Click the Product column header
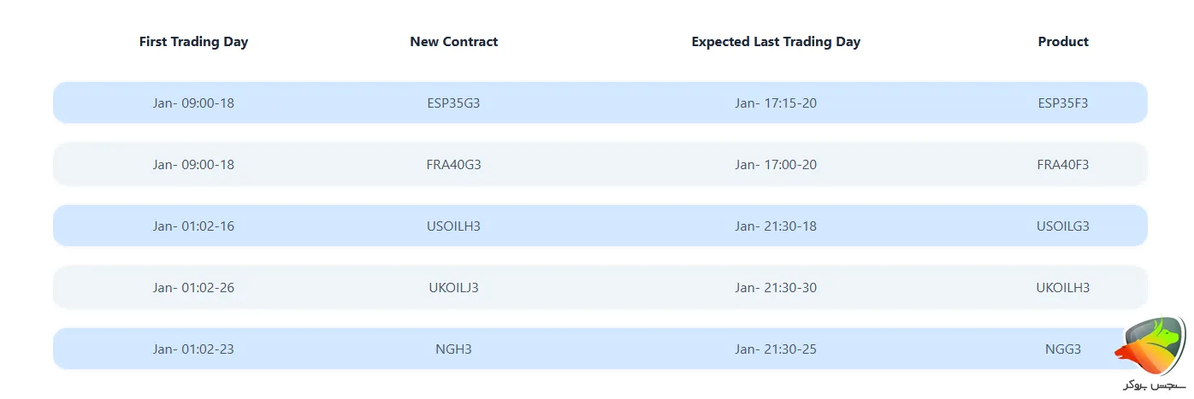1194x399 pixels. pos(1063,42)
